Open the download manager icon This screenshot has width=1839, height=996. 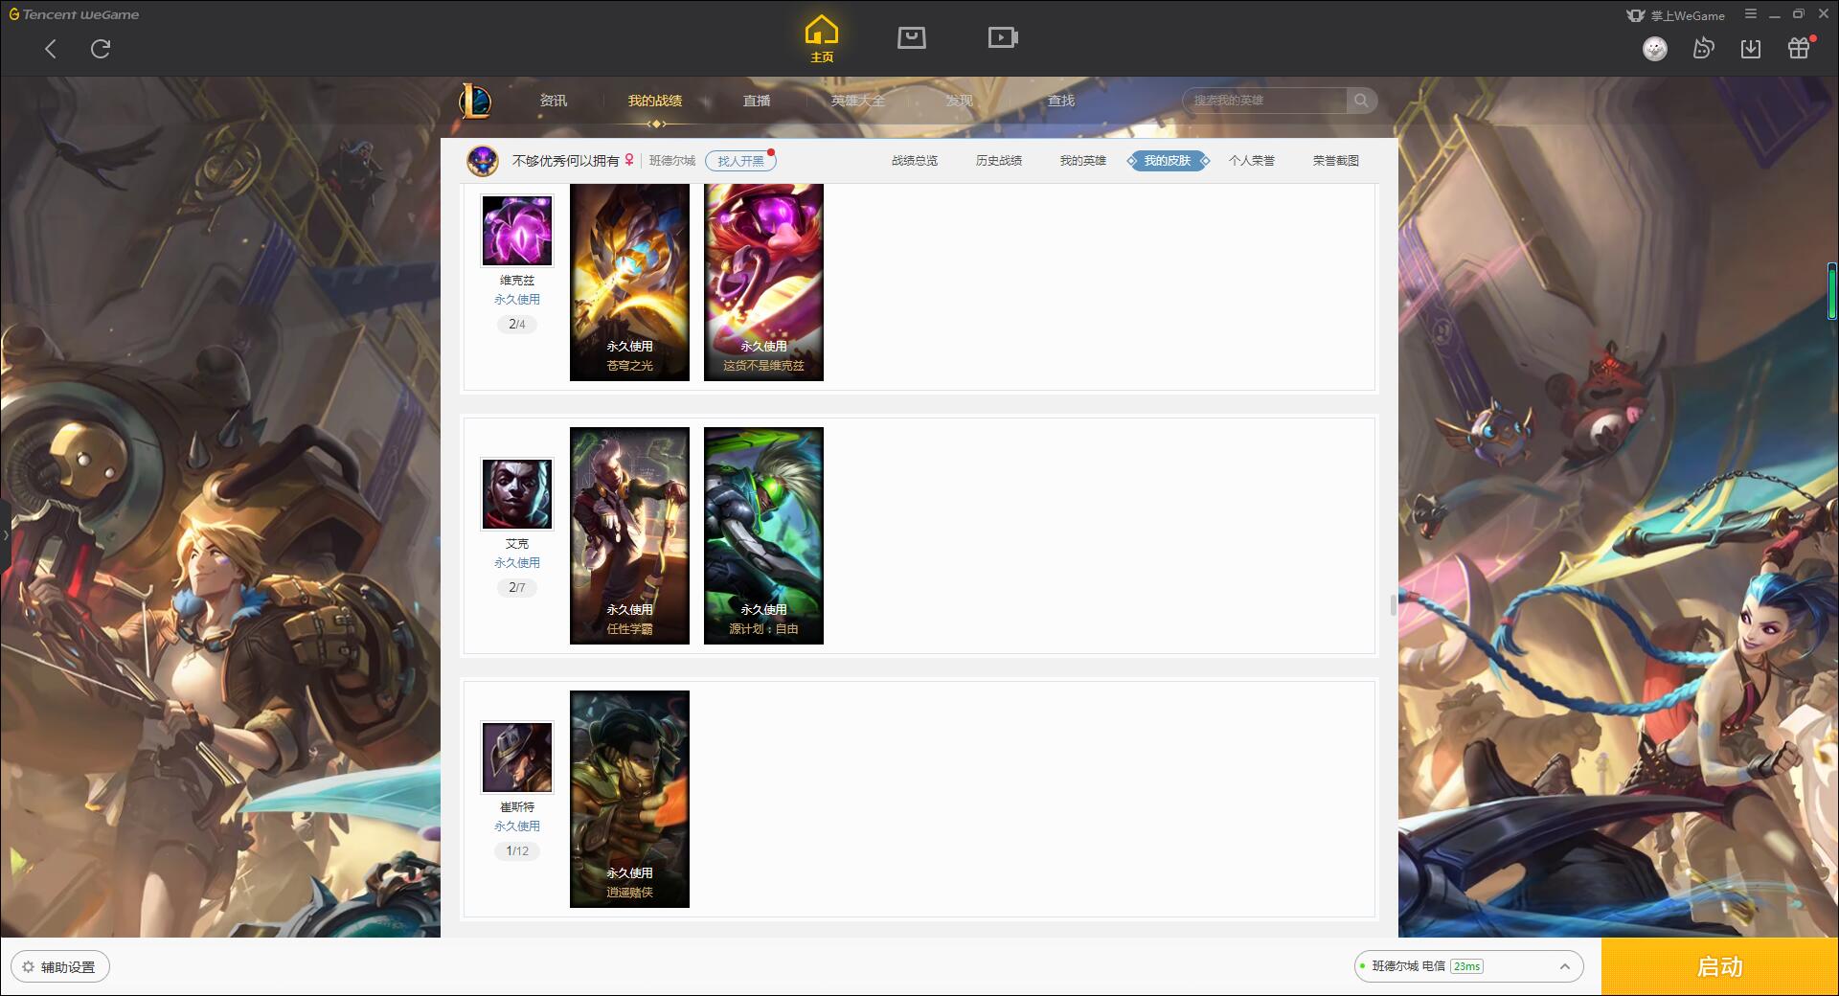tap(1751, 49)
